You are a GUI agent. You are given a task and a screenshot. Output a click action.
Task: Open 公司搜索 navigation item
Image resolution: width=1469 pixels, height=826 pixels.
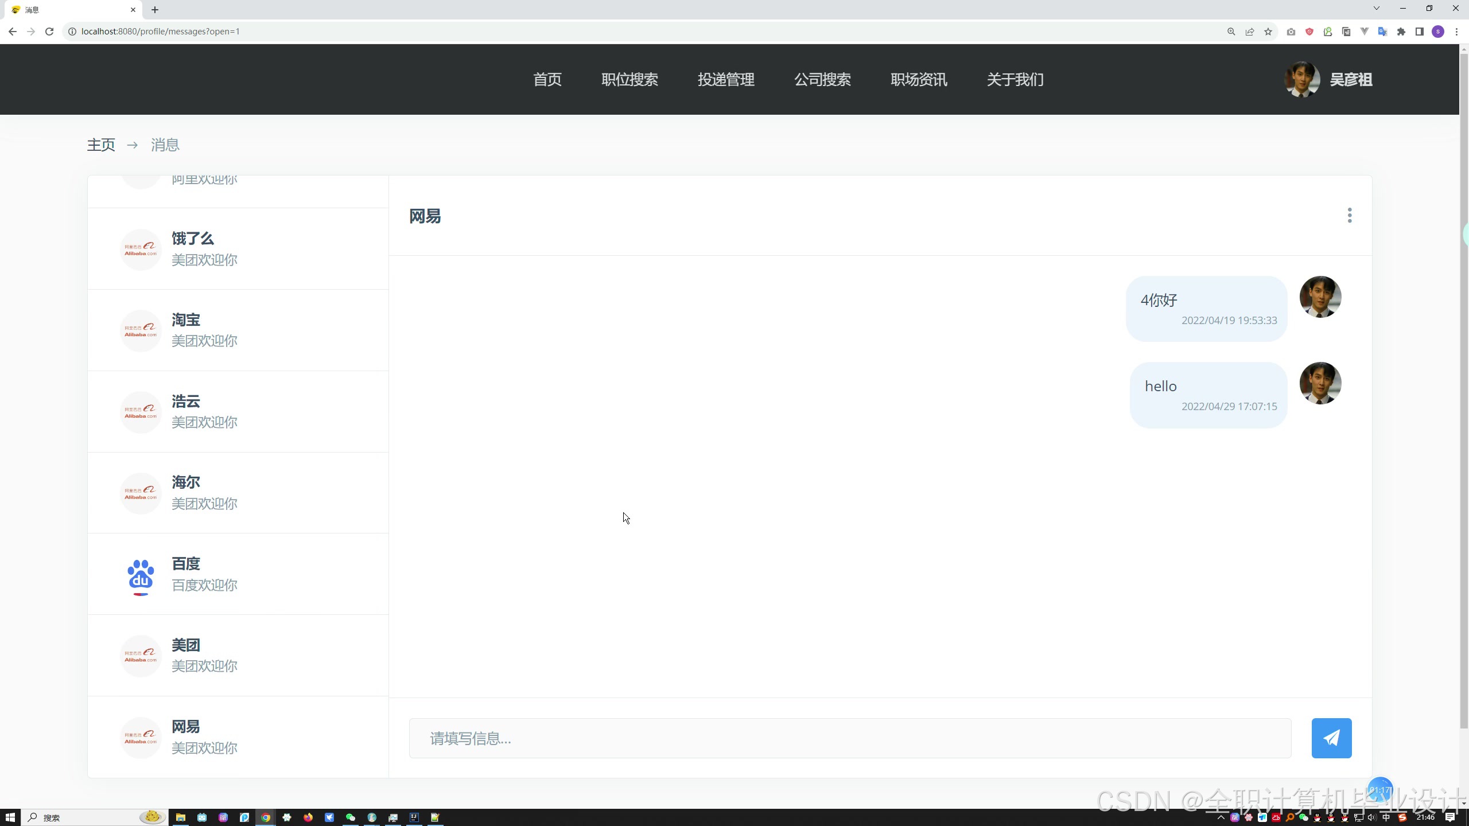click(x=822, y=80)
